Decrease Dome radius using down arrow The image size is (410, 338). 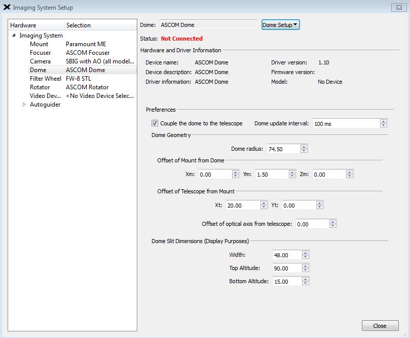[304, 151]
